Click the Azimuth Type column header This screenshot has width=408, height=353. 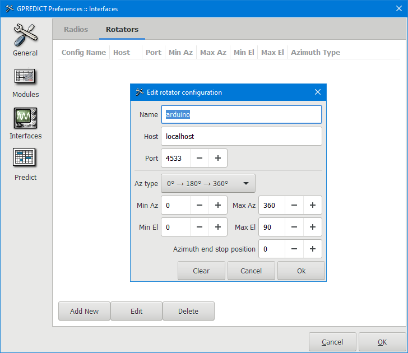[x=316, y=52]
